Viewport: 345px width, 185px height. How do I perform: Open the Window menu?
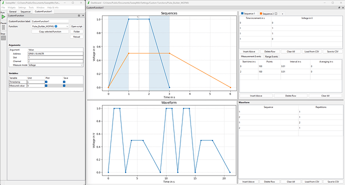pyautogui.click(x=40, y=7)
